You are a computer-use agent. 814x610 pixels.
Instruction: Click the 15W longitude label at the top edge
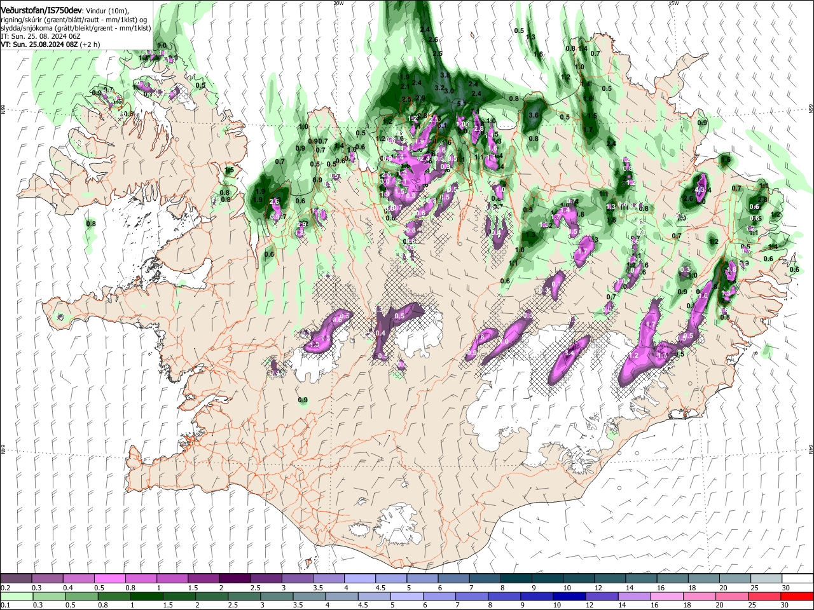pos(673,3)
